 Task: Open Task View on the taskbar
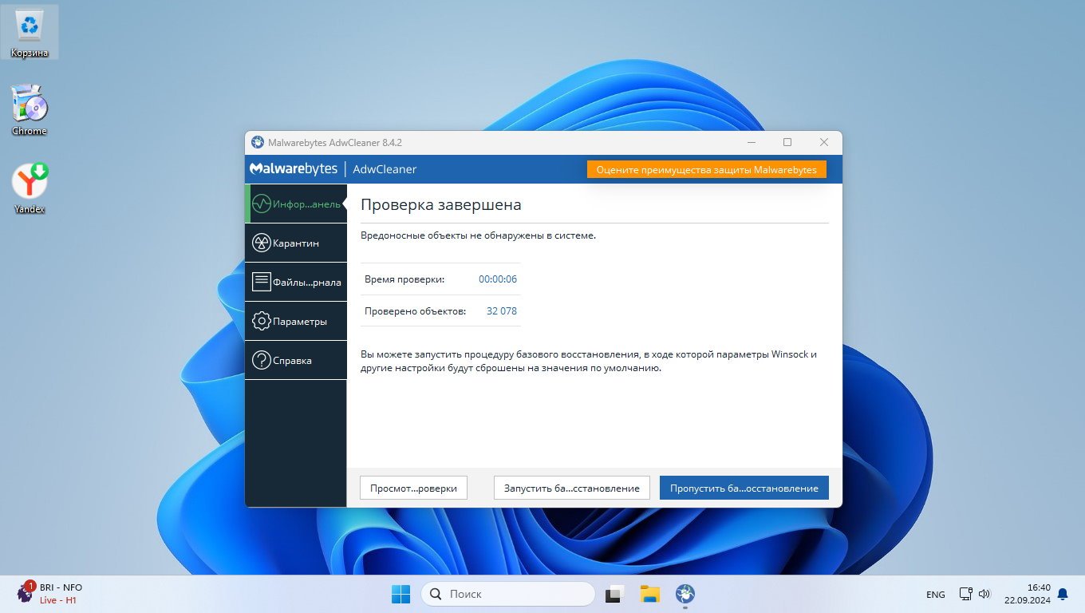[x=614, y=594]
